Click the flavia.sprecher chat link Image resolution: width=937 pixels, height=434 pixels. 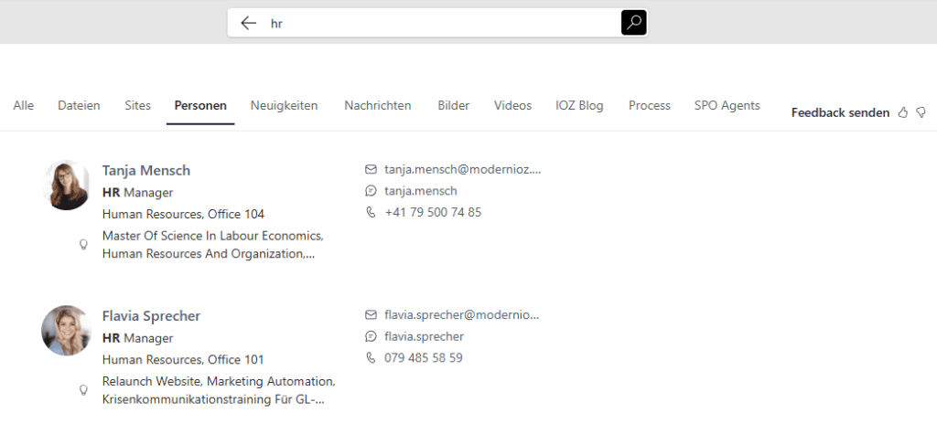424,336
